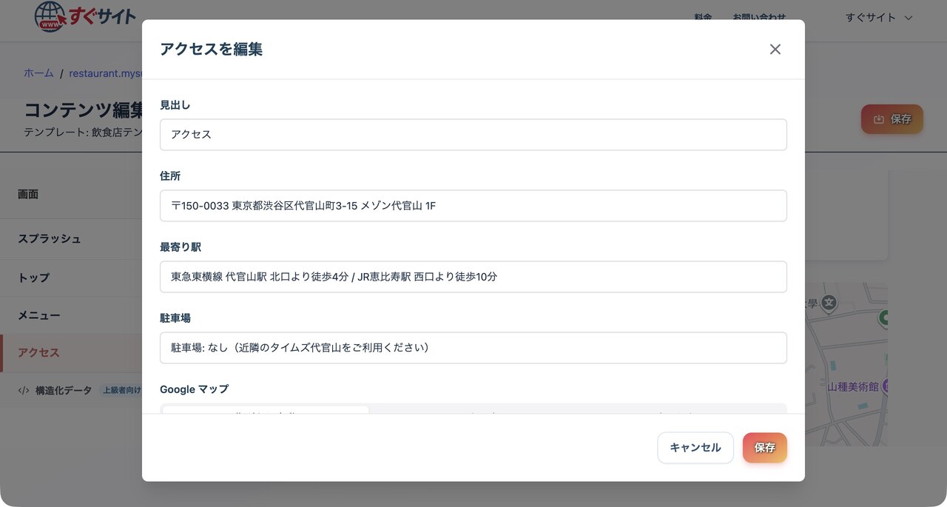Click the save icon on page 保存 button

(879, 119)
